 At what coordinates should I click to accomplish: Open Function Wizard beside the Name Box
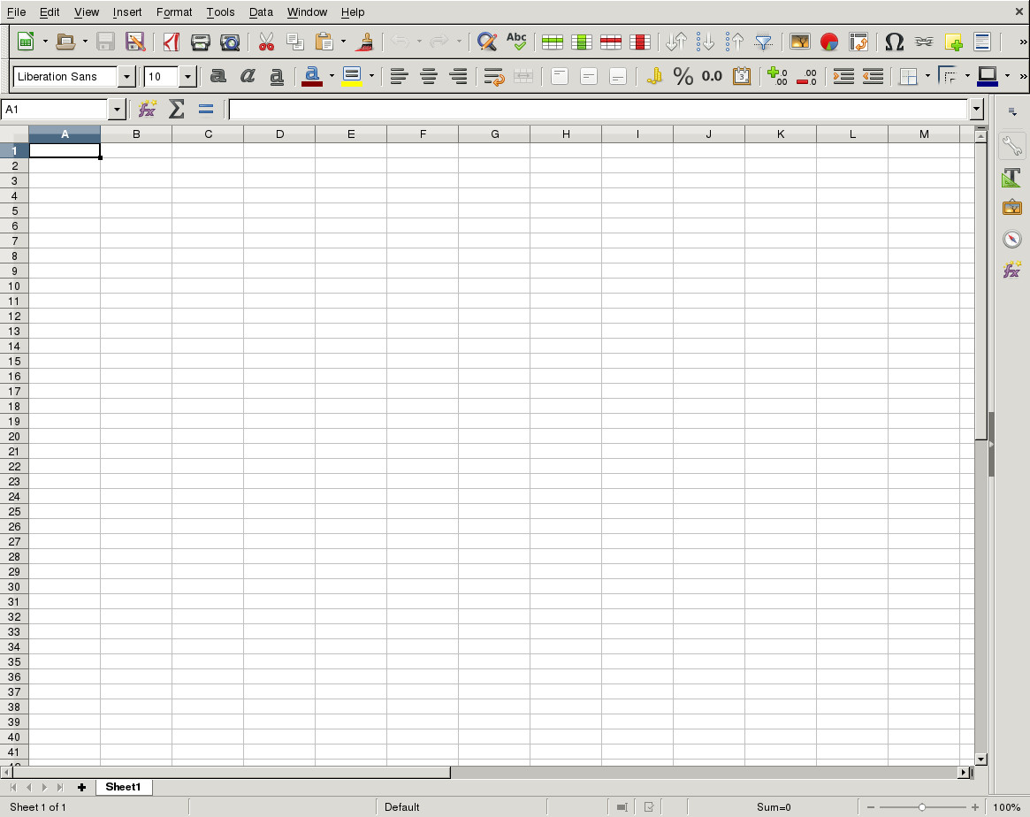click(x=147, y=109)
